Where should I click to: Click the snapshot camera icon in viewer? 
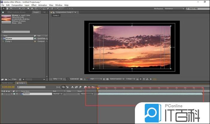tap(81, 79)
